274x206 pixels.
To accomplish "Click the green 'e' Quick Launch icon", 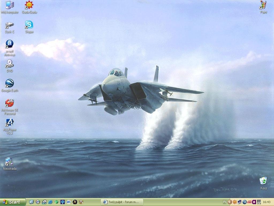I will (x=56, y=202).
